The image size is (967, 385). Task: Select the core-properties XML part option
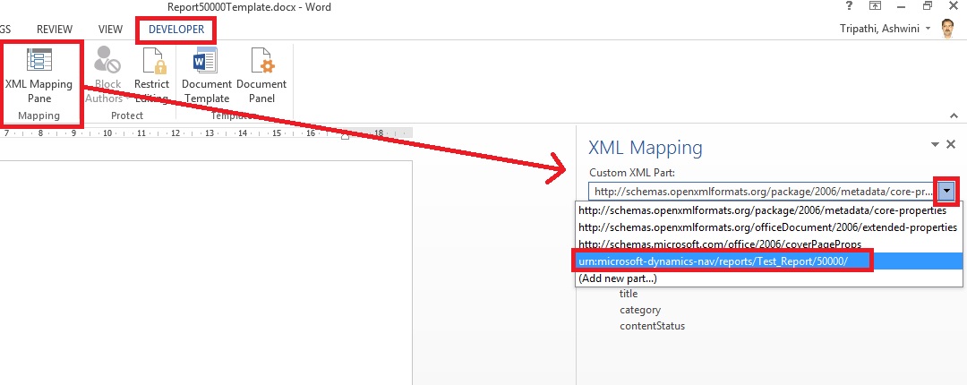[762, 210]
